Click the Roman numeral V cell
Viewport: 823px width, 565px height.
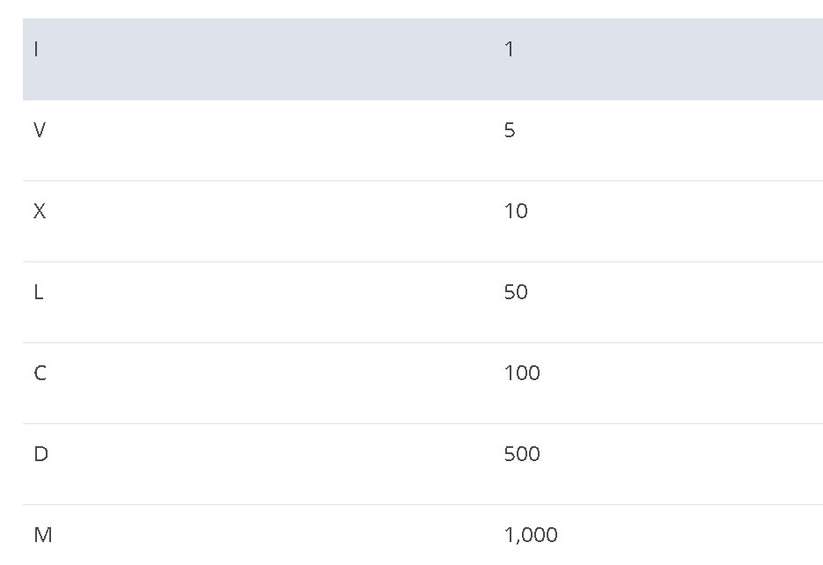click(40, 130)
